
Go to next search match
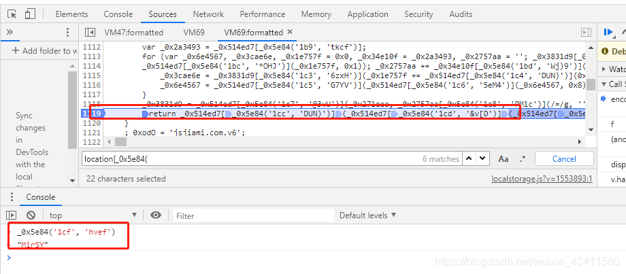click(x=482, y=158)
